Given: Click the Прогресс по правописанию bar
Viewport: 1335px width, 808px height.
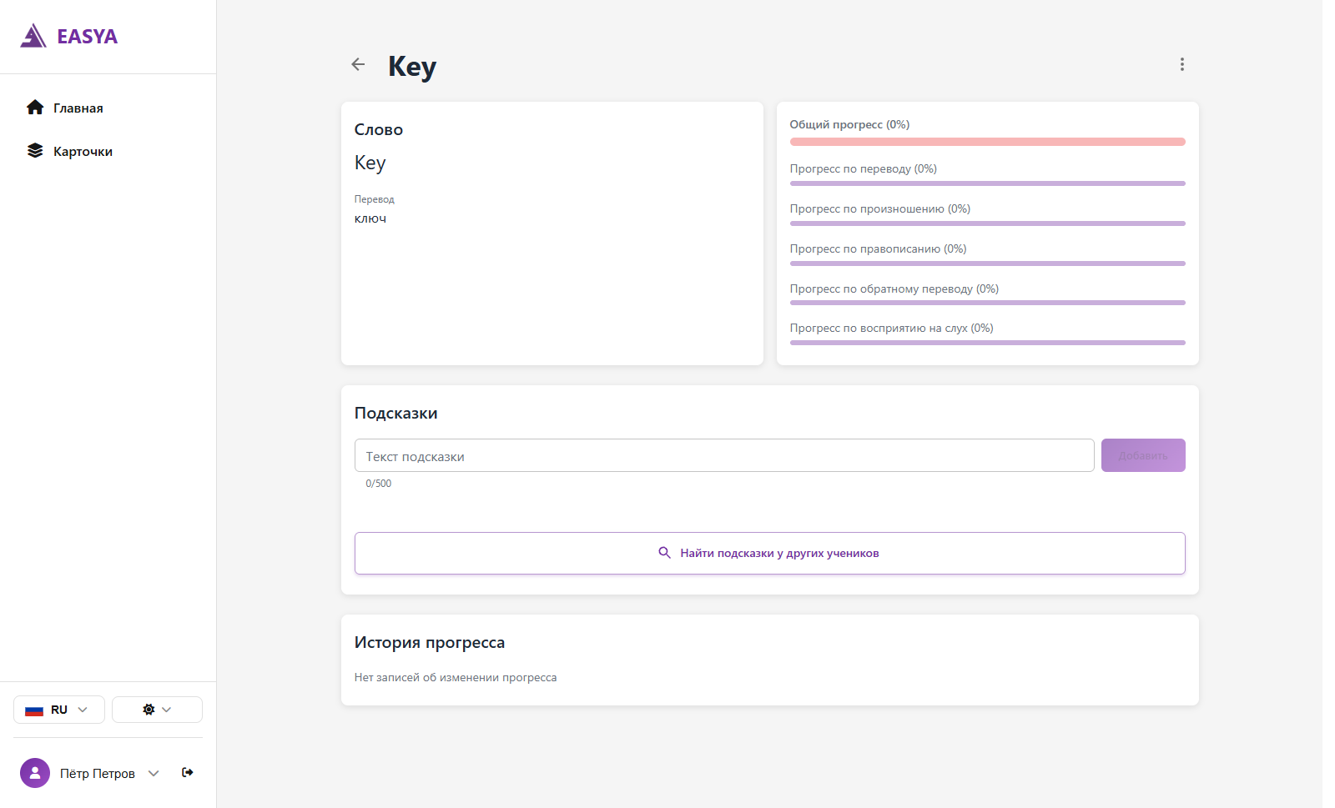Looking at the screenshot, I should tap(987, 263).
